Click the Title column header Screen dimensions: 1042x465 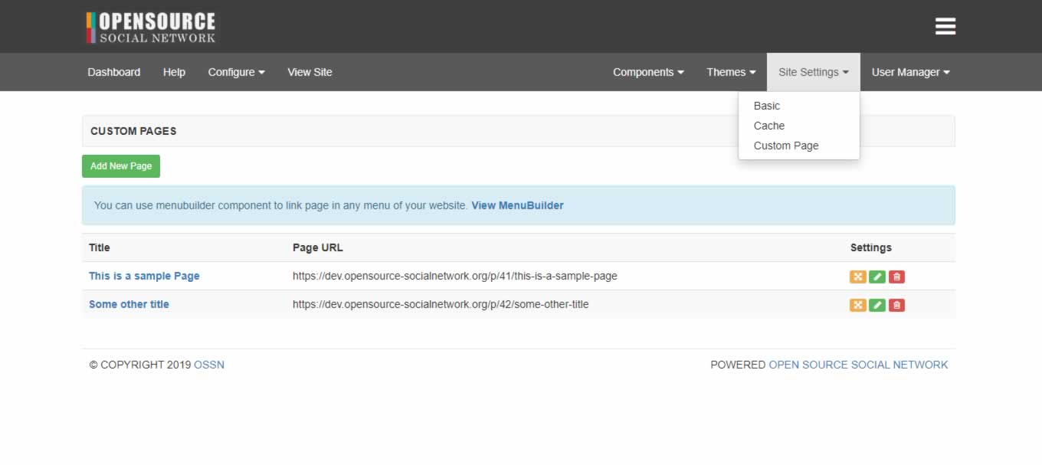100,247
